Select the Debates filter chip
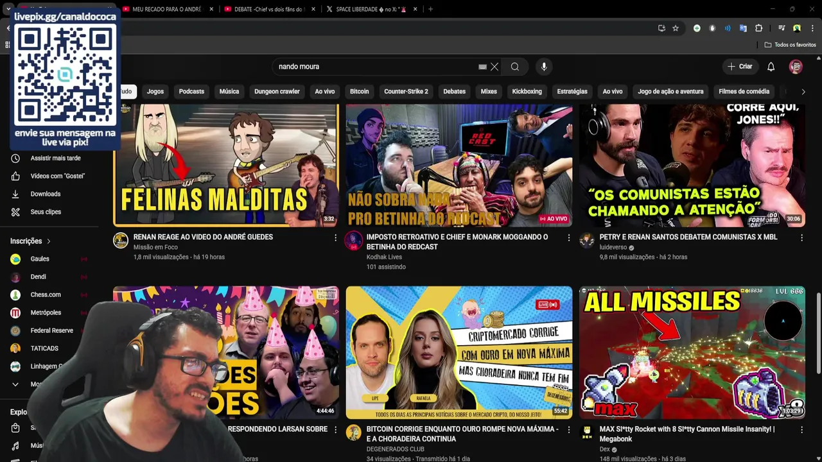Image resolution: width=822 pixels, height=462 pixels. [x=454, y=92]
